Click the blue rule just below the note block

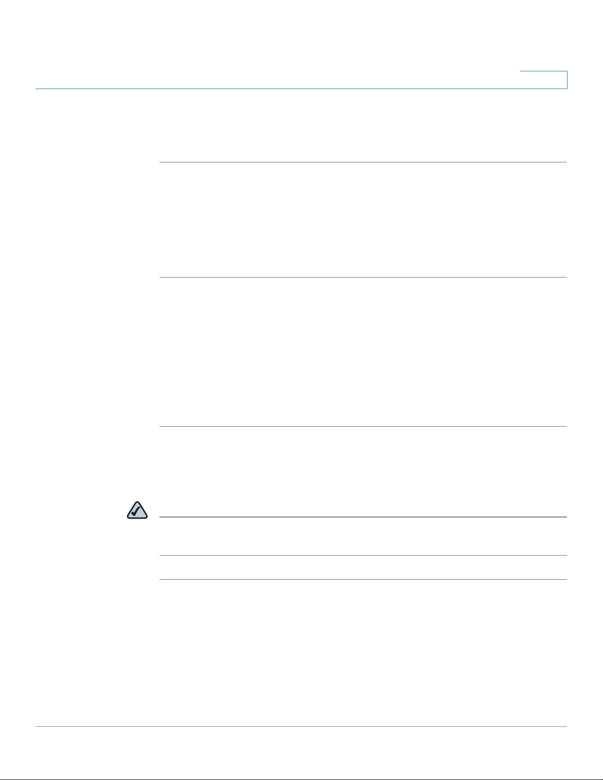pos(363,579)
